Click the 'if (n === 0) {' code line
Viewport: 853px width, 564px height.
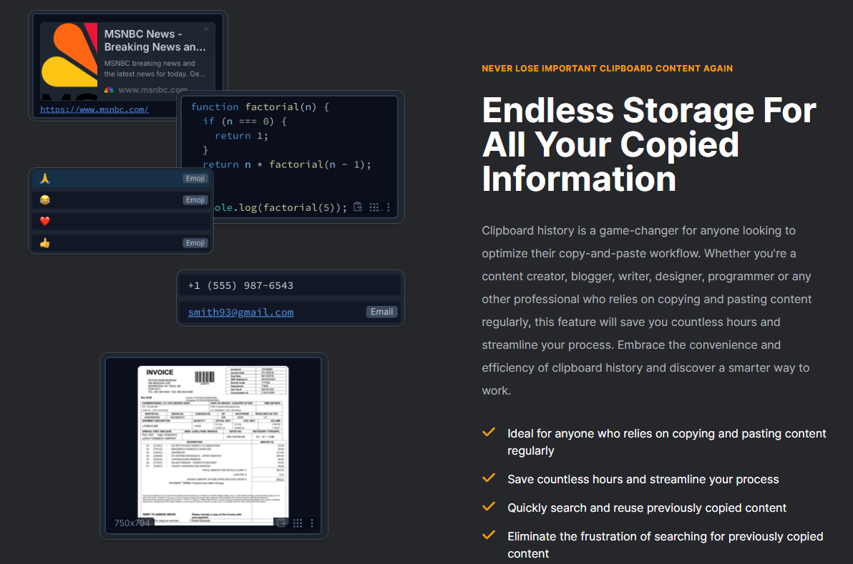[x=244, y=122]
